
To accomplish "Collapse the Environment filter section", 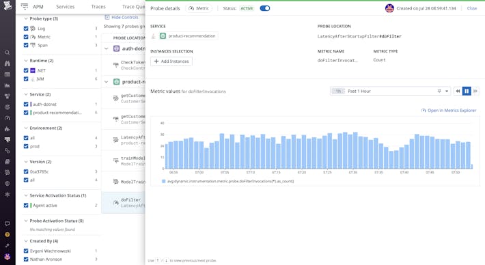I will tap(26, 128).
